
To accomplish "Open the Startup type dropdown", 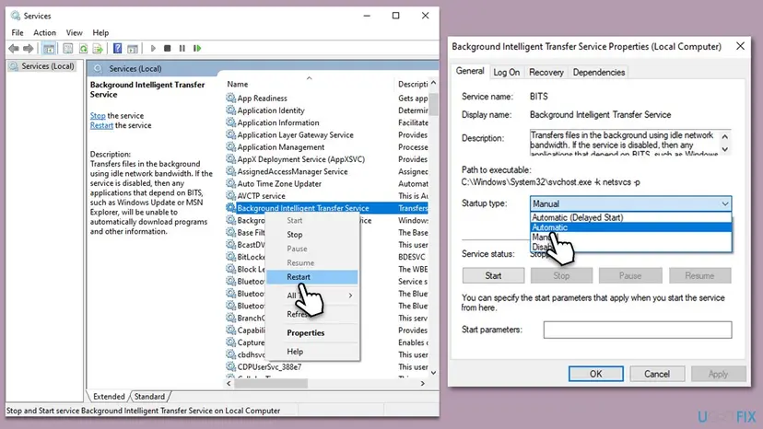I will [x=630, y=203].
